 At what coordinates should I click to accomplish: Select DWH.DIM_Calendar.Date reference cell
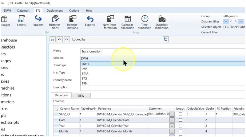(122, 120)
